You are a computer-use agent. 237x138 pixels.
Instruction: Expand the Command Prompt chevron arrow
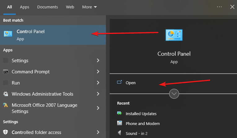coord(98,72)
